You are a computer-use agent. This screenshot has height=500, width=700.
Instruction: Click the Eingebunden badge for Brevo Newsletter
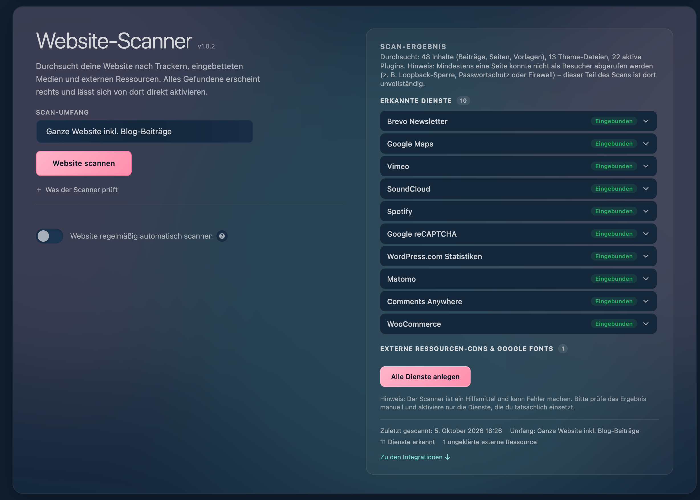point(614,121)
